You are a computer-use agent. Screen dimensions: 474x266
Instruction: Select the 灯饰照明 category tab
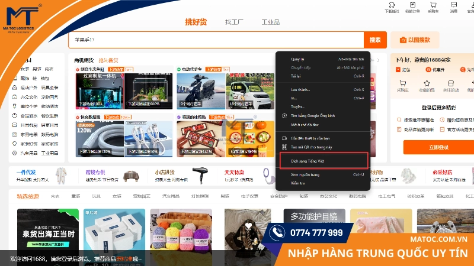tap(200, 196)
